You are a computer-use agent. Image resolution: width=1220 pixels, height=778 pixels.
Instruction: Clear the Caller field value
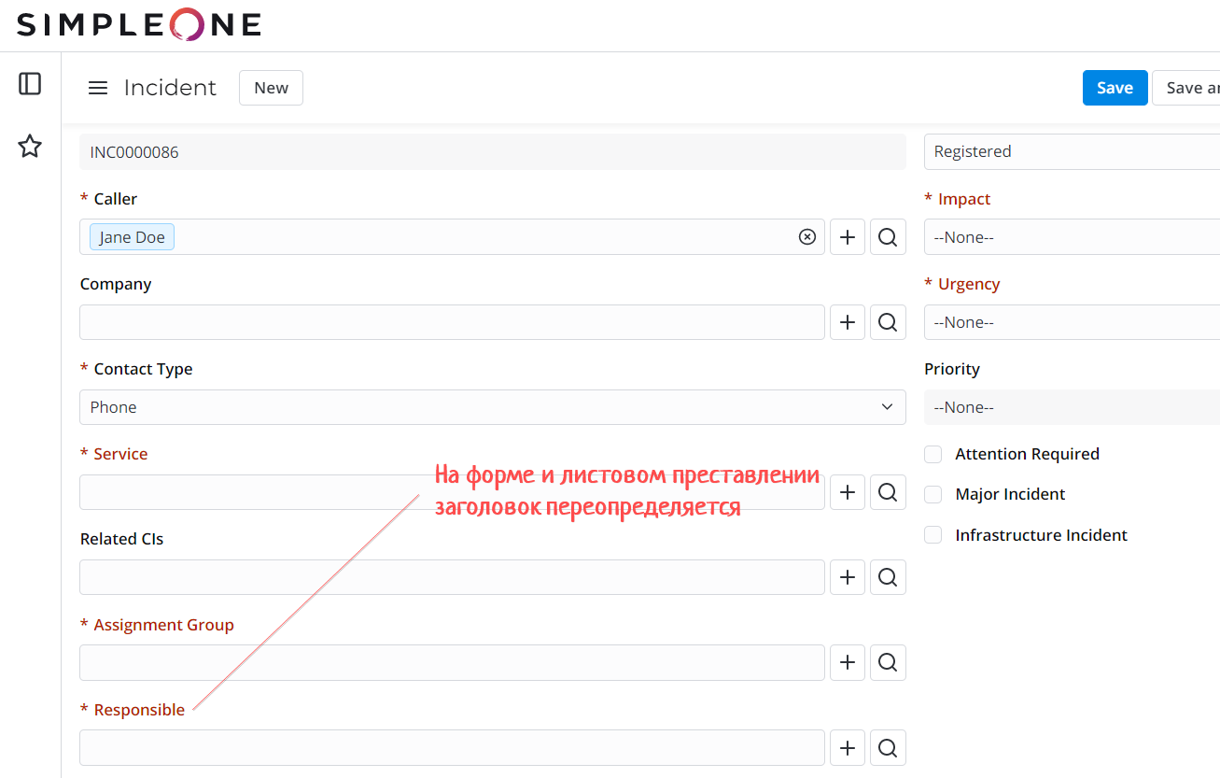pyautogui.click(x=807, y=237)
